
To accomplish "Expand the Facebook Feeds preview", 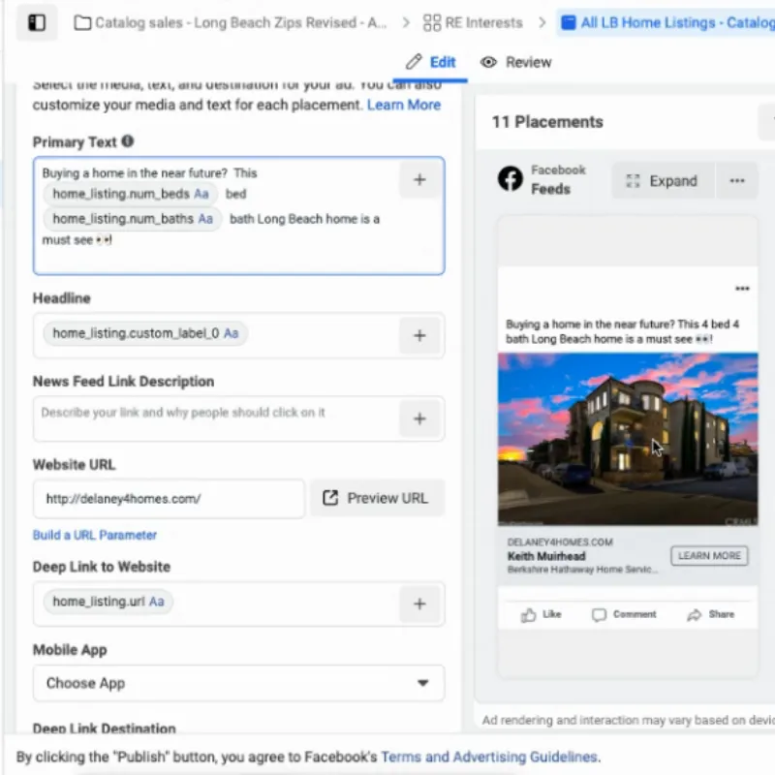I will [x=663, y=181].
